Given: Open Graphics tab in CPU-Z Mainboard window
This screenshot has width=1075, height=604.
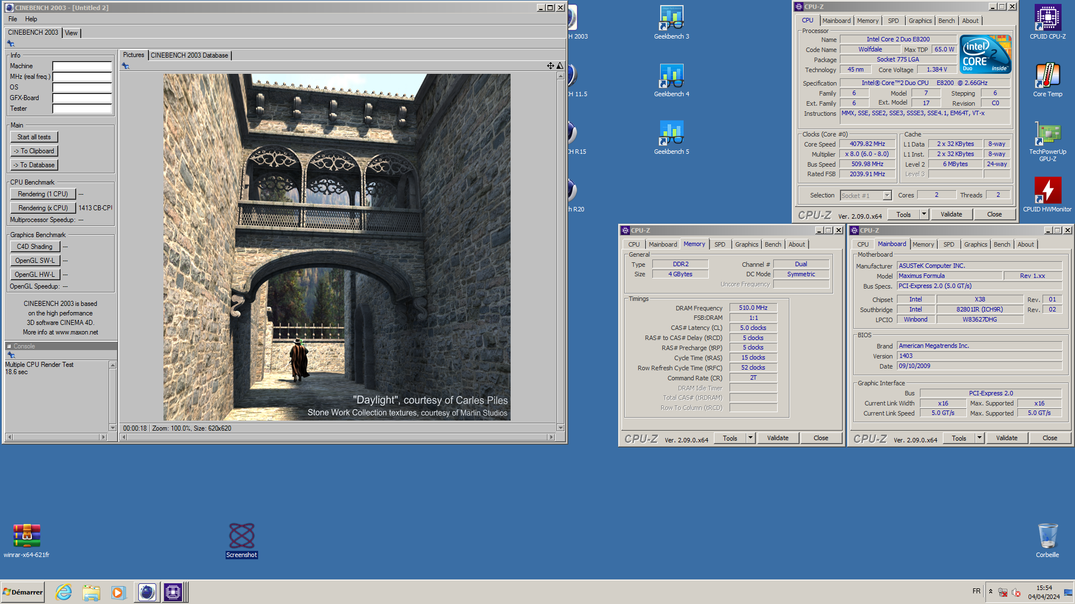Looking at the screenshot, I should coord(975,244).
